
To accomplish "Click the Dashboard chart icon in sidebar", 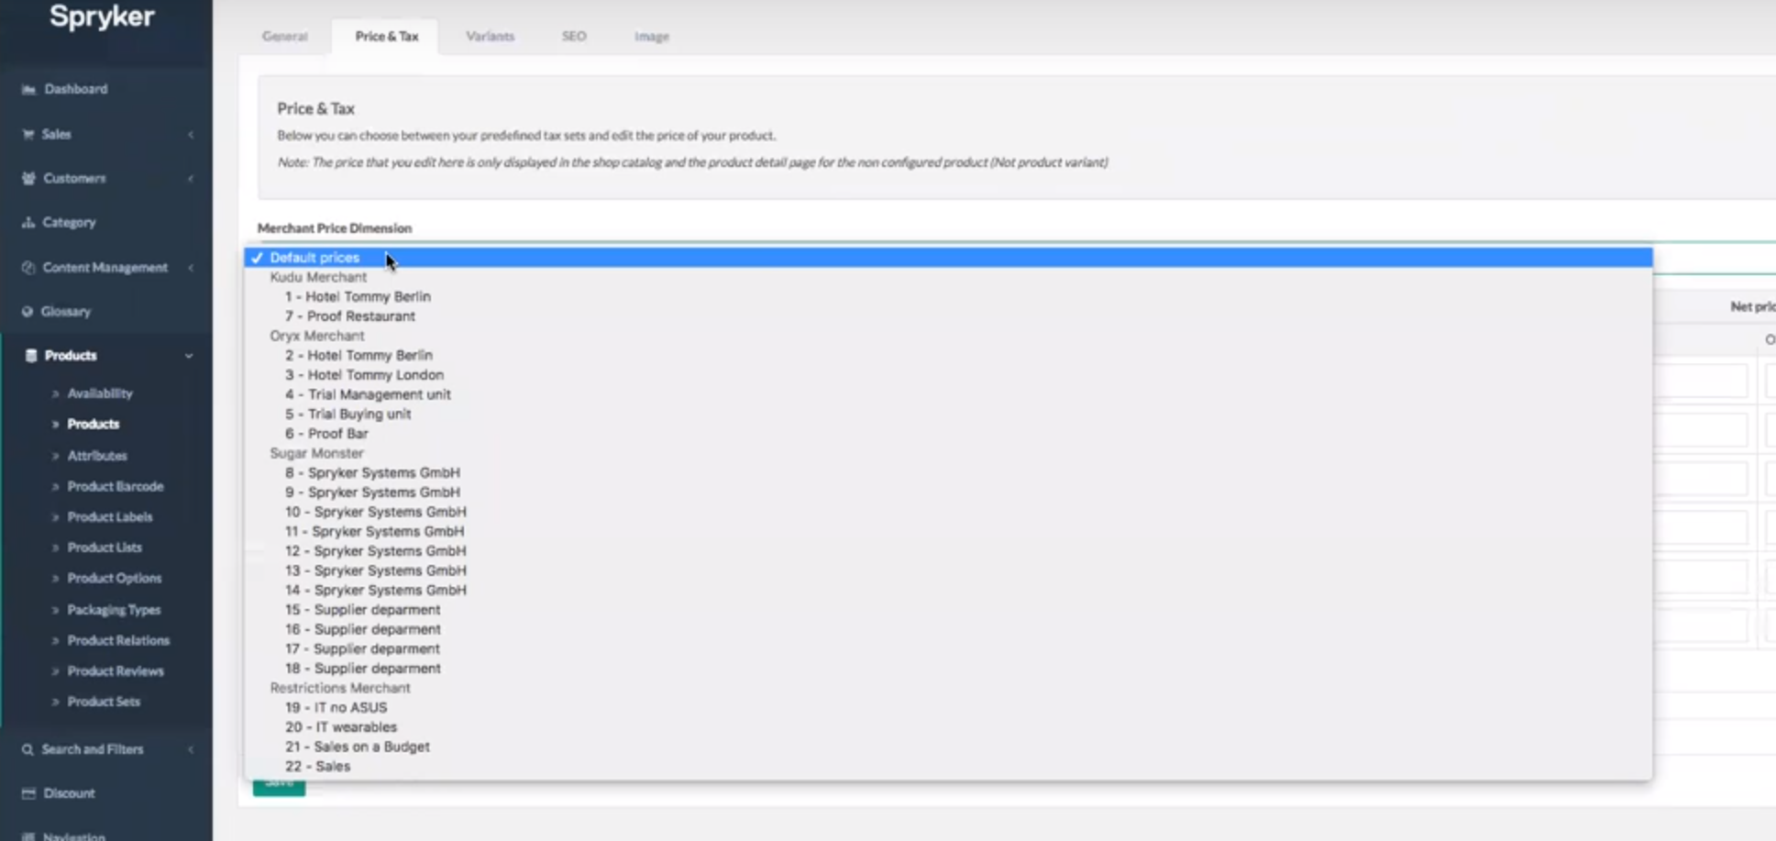I will 28,90.
